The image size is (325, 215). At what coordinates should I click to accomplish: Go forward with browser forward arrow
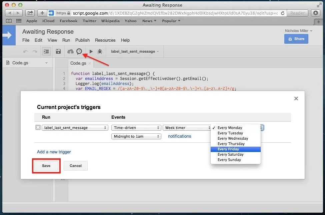(18, 13)
